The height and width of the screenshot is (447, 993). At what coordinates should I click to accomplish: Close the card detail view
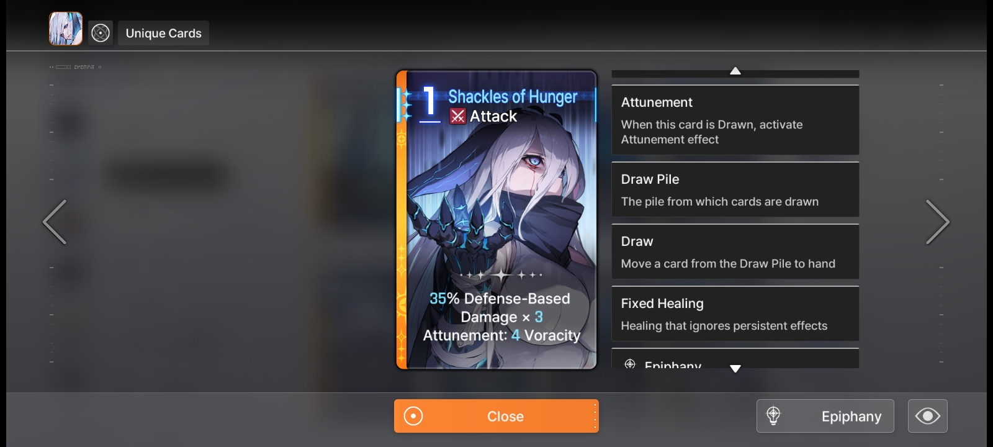coord(496,416)
